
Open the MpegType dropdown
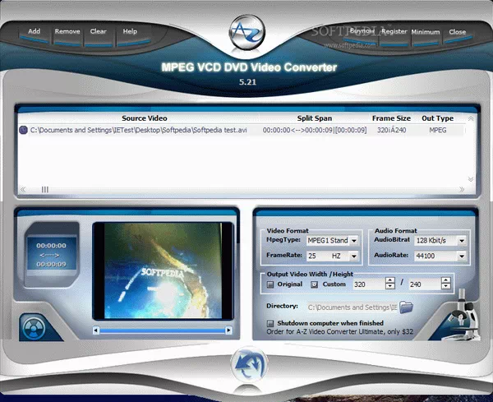point(354,241)
